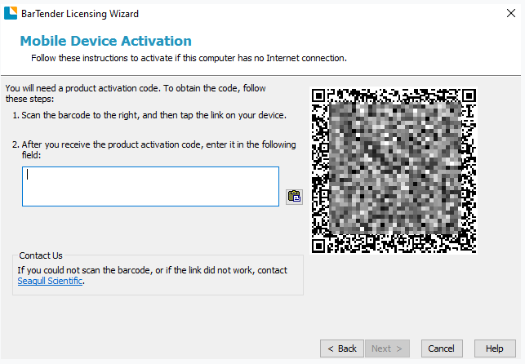Click the 'BarTender Licensing Wizard' window title

tap(80, 14)
